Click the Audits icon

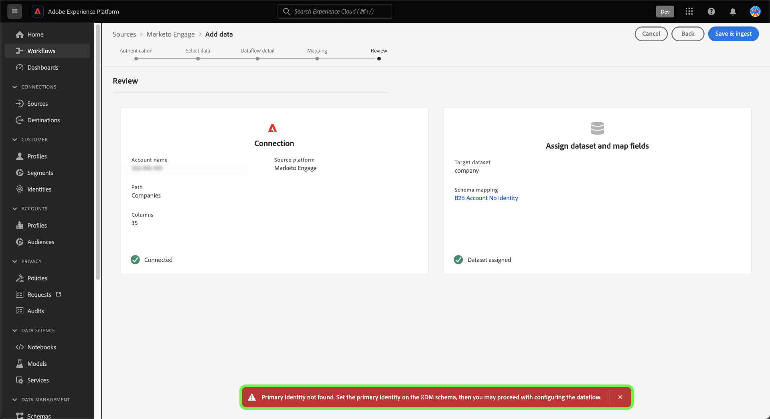click(20, 311)
